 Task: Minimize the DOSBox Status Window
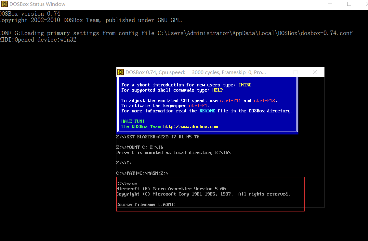click(330, 4)
